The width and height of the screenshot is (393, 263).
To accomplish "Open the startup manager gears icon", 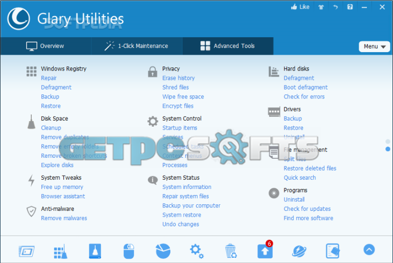I will coord(196,251).
